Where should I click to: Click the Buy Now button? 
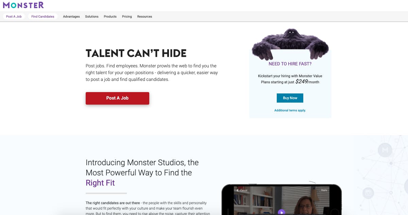(x=290, y=98)
